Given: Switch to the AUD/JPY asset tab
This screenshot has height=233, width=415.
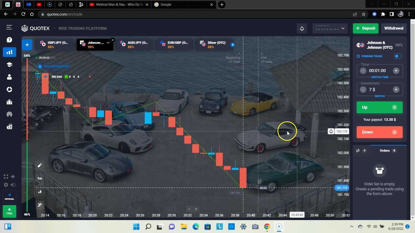Looking at the screenshot, I should 135,45.
